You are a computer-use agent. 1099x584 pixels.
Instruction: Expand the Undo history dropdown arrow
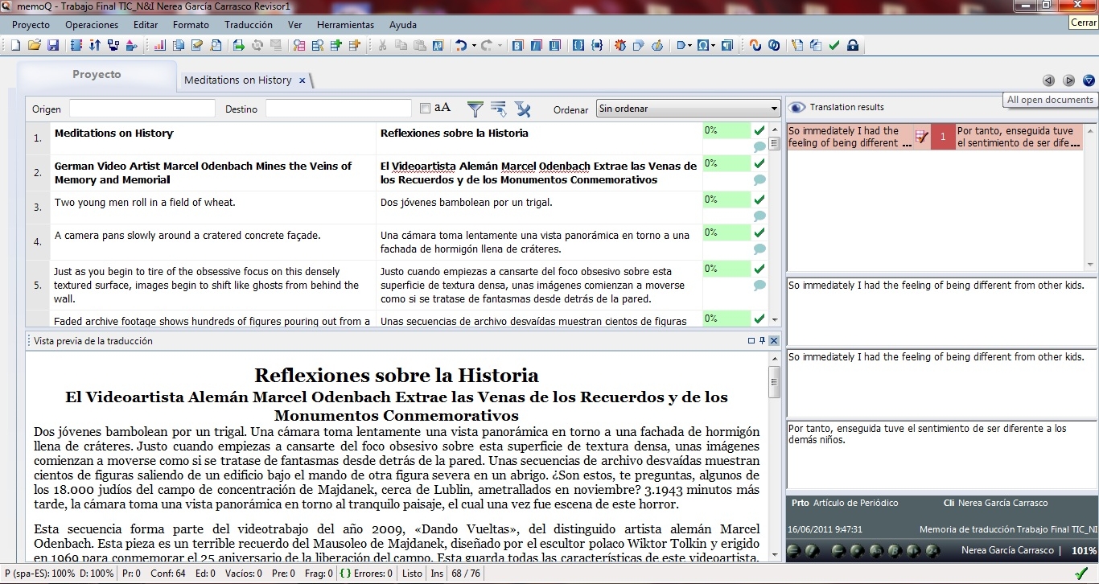click(474, 46)
